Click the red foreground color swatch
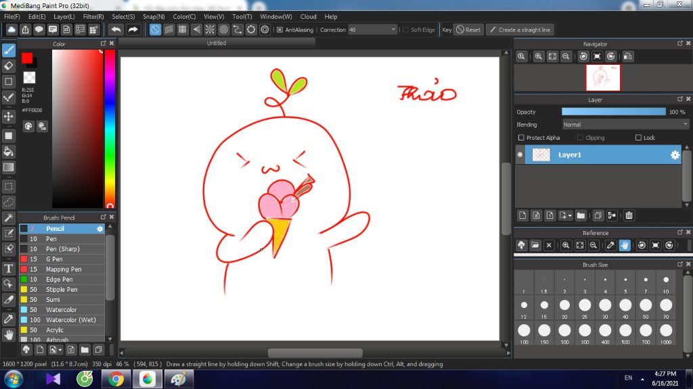The width and height of the screenshot is (693, 389). [x=27, y=58]
